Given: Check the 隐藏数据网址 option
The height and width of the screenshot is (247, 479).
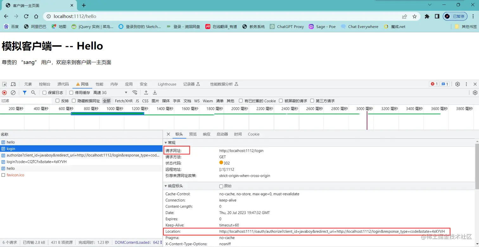Looking at the screenshot, I should [74, 101].
